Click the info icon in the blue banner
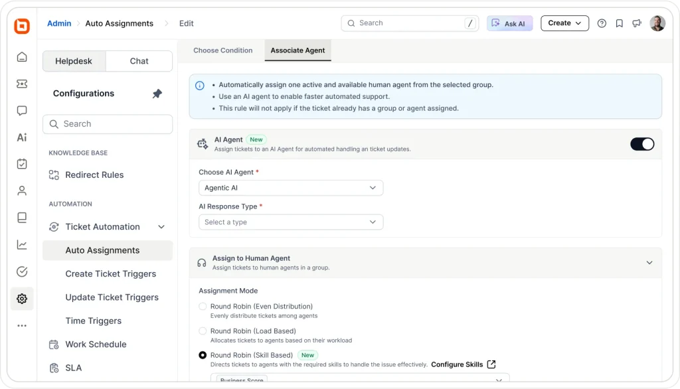 coord(199,86)
